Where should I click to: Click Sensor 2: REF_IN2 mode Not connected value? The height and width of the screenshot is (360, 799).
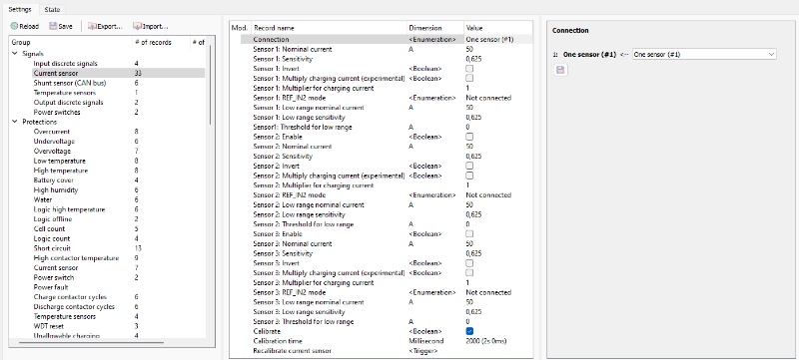(x=488, y=195)
